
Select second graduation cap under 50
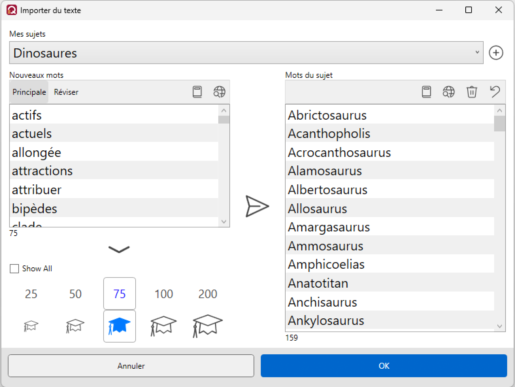click(x=75, y=326)
